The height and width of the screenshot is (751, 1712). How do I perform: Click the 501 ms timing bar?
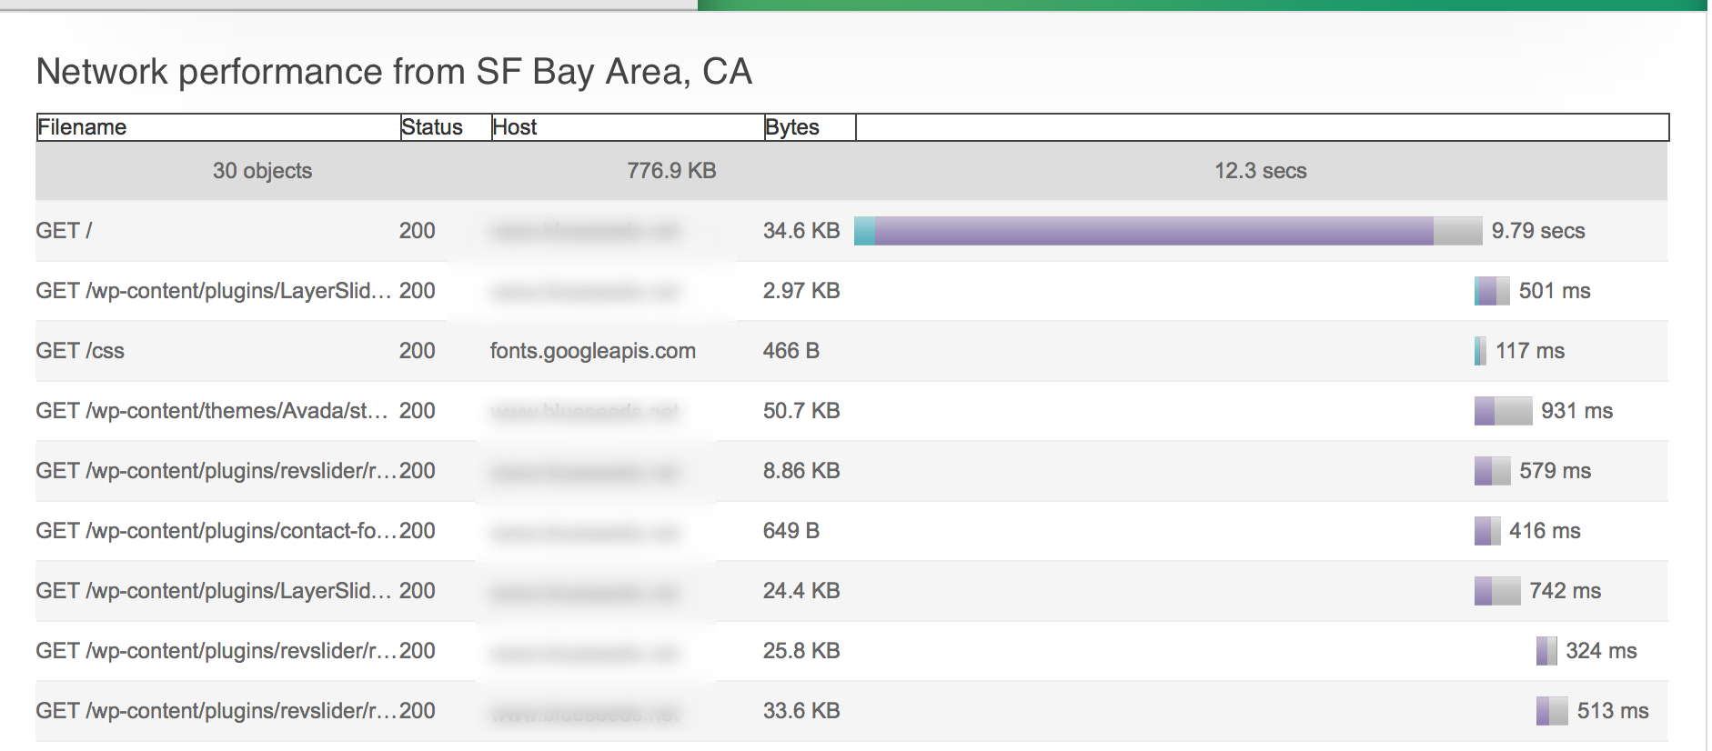(1492, 291)
